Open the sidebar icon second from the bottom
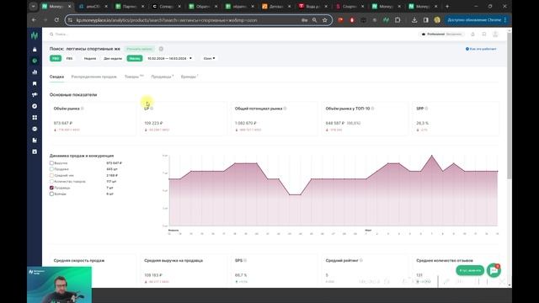 click(x=35, y=141)
